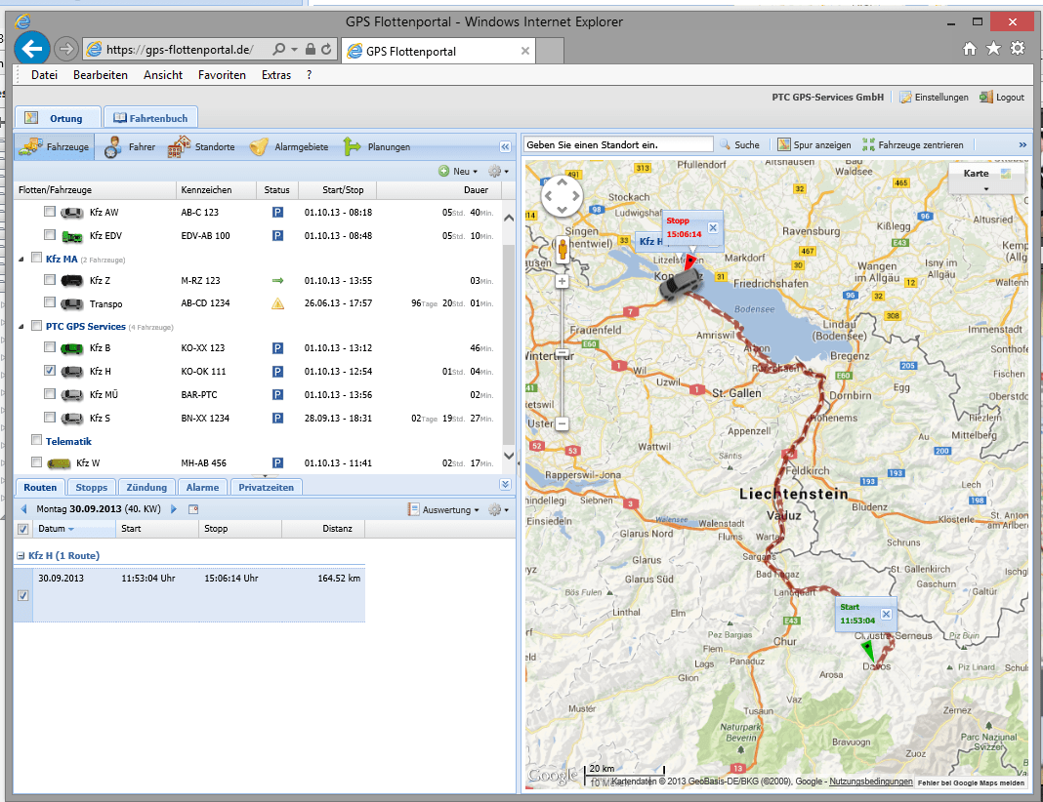
Task: Open the Routen tab
Action: pos(40,487)
